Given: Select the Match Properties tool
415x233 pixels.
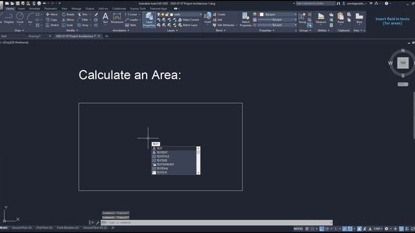Looking at the screenshot, I should point(246,19).
